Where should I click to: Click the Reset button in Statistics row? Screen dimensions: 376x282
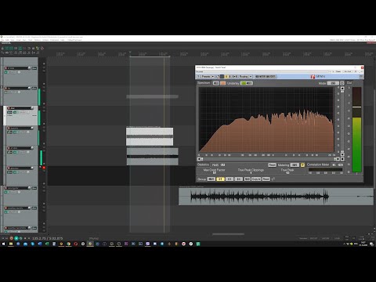(272, 164)
